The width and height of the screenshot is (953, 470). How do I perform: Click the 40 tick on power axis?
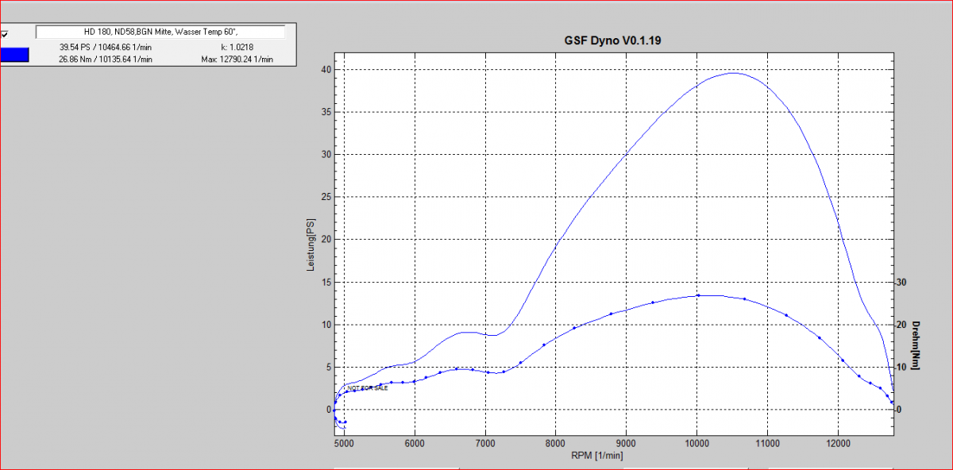(x=325, y=69)
